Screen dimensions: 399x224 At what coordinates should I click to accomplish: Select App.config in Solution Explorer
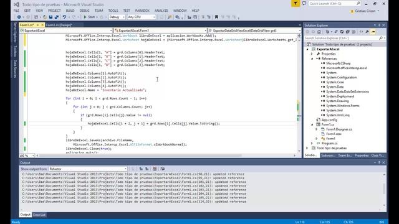coord(329,120)
